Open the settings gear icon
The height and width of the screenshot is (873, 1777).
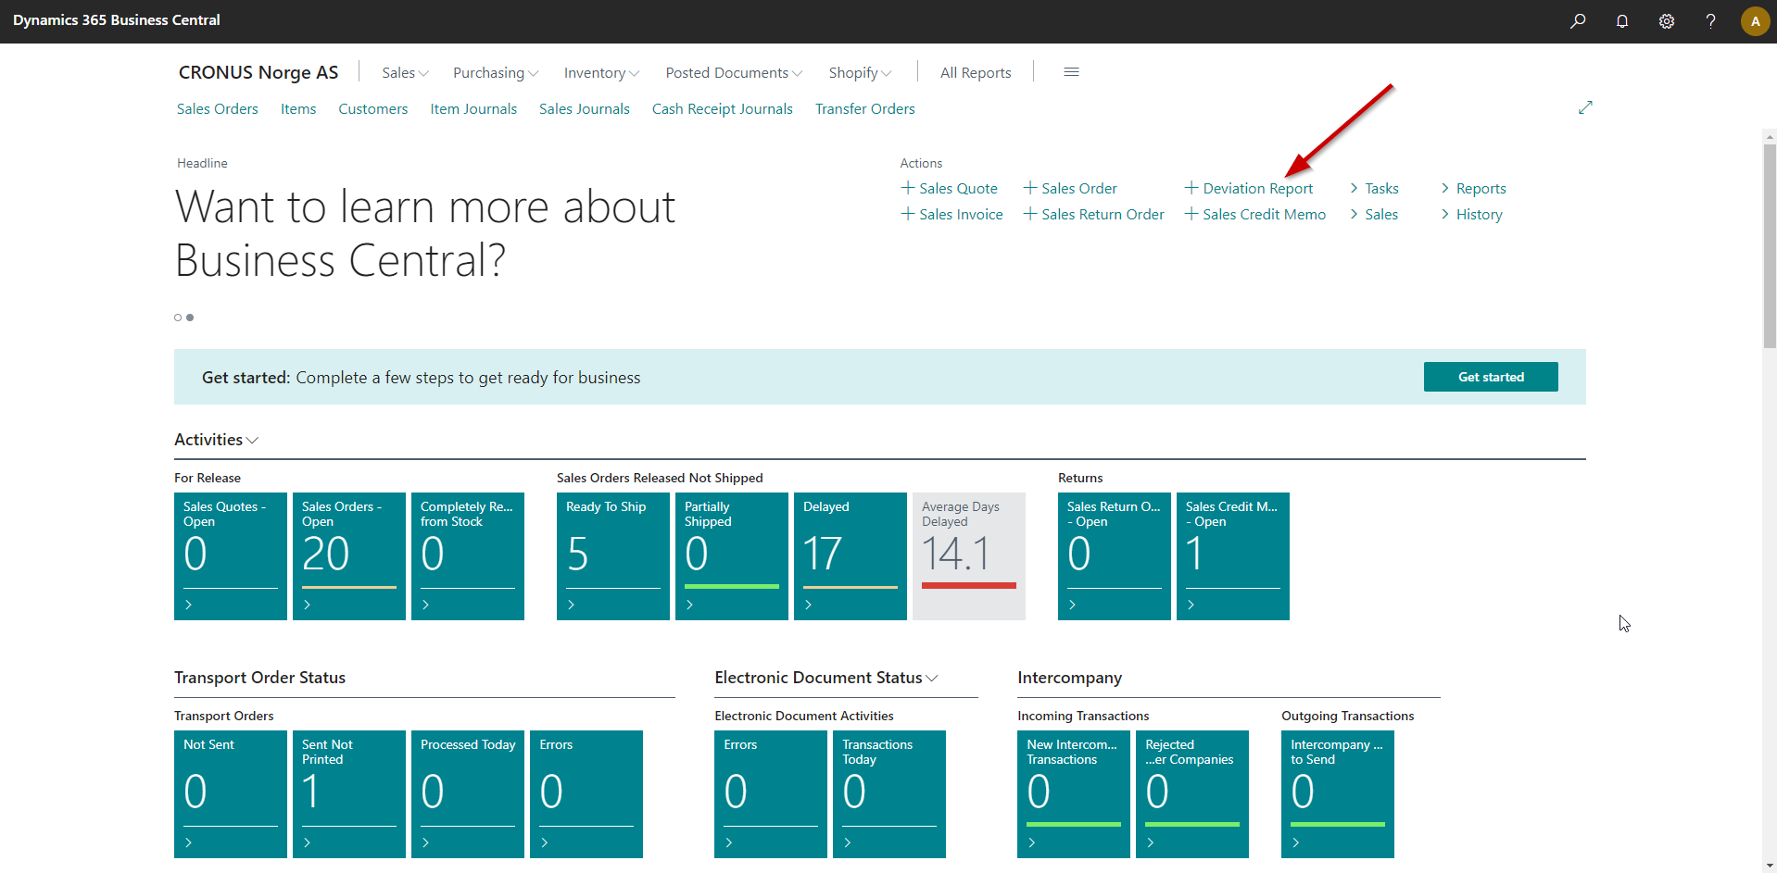click(x=1667, y=20)
